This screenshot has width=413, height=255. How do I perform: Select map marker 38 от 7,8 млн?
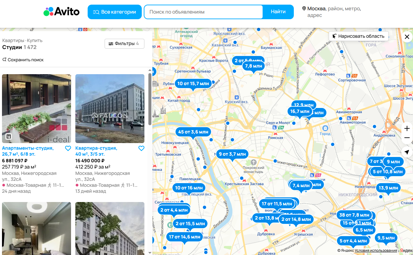coord(354,215)
